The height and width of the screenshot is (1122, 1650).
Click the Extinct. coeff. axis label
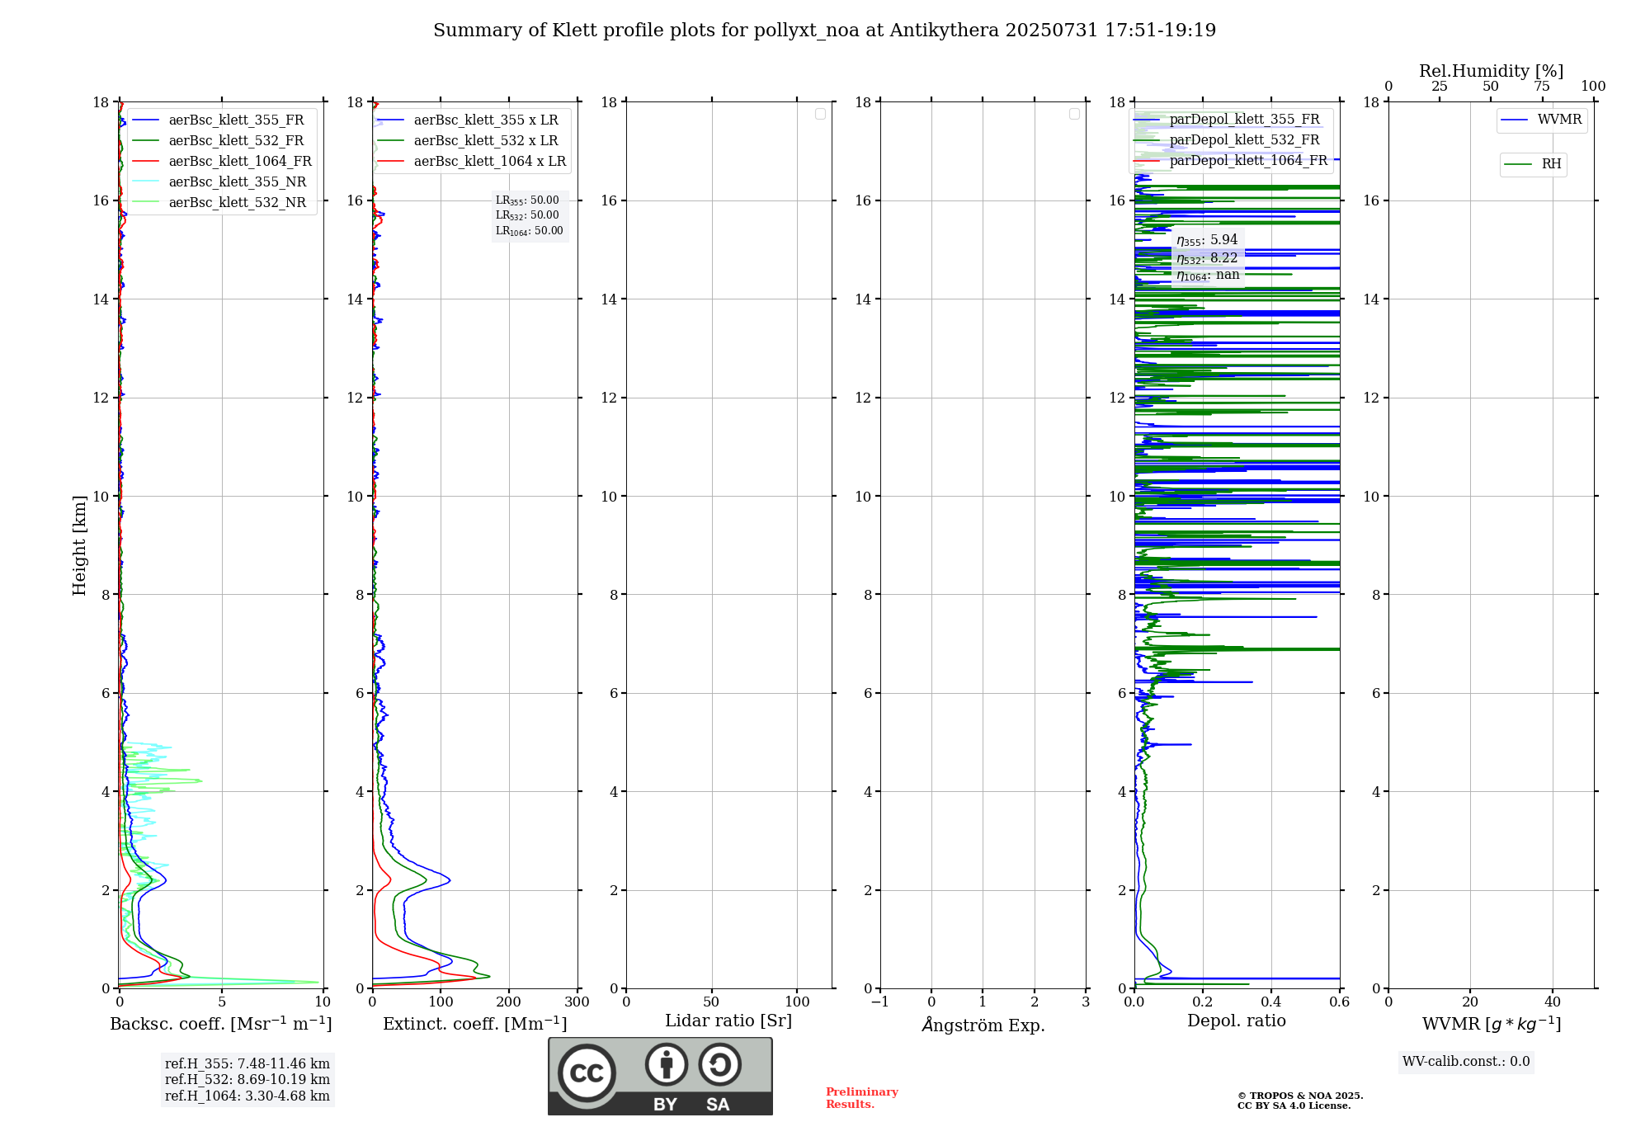click(x=475, y=1024)
